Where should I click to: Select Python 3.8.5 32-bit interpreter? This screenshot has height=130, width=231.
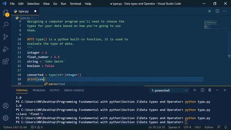(15, 127)
